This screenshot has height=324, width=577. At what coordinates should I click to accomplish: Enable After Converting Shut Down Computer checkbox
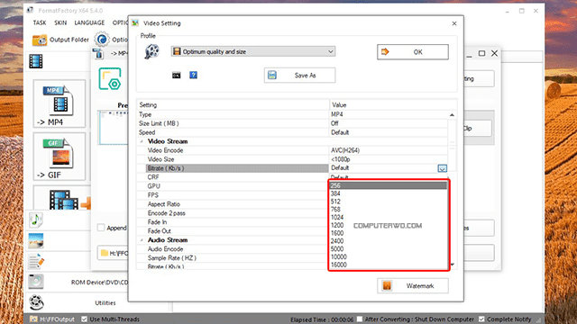tap(360, 319)
